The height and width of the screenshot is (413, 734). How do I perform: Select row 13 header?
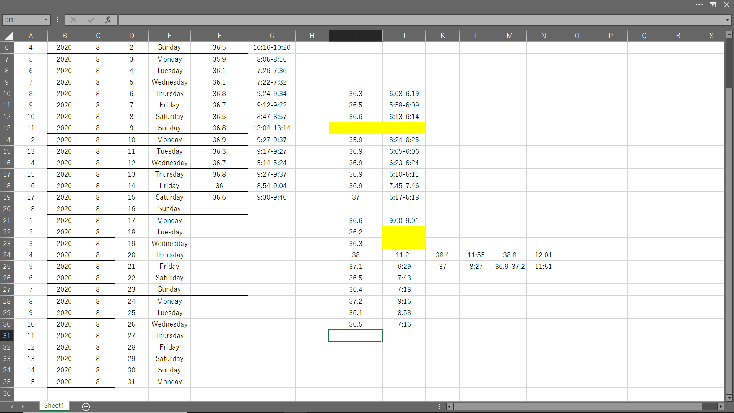(7, 128)
